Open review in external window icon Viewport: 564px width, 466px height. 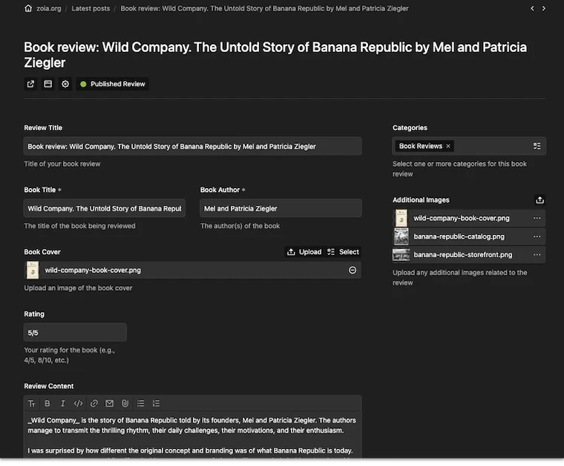(x=30, y=84)
